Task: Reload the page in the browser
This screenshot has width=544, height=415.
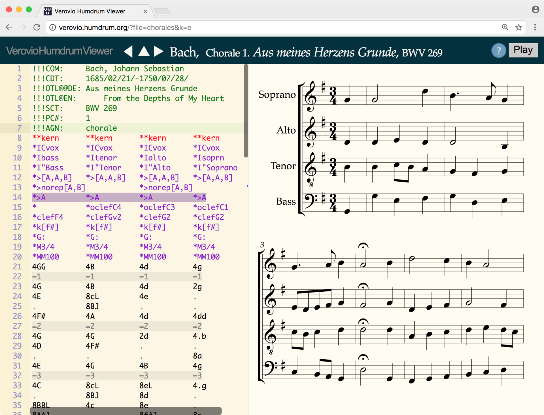Action: pyautogui.click(x=37, y=27)
